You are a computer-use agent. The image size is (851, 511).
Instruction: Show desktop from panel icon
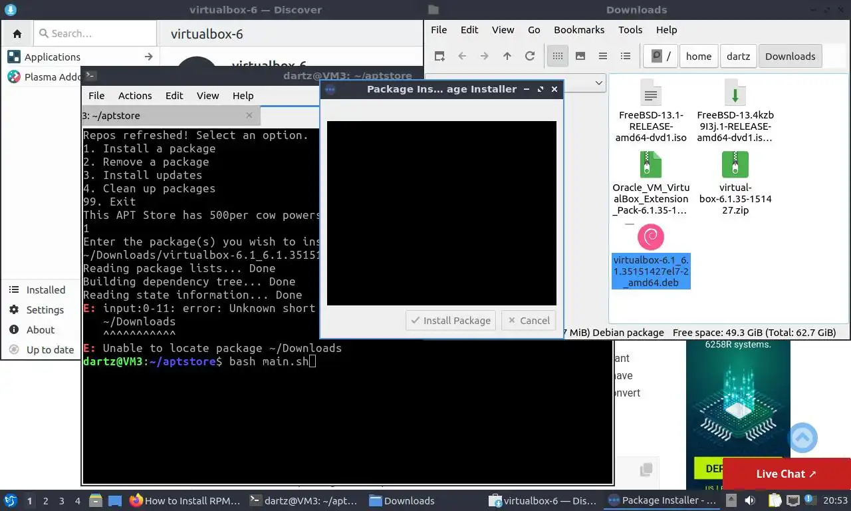115,500
